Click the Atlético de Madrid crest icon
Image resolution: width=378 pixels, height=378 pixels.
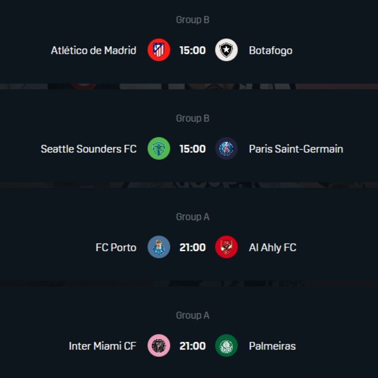point(158,50)
